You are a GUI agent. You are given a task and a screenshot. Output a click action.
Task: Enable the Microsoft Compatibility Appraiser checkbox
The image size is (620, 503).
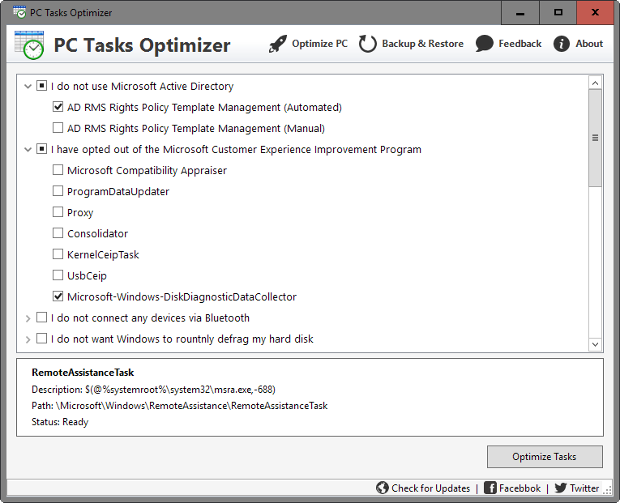(x=58, y=170)
